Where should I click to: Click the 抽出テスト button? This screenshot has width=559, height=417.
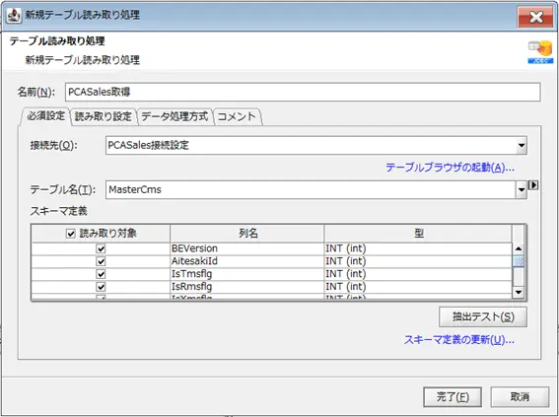tap(483, 316)
